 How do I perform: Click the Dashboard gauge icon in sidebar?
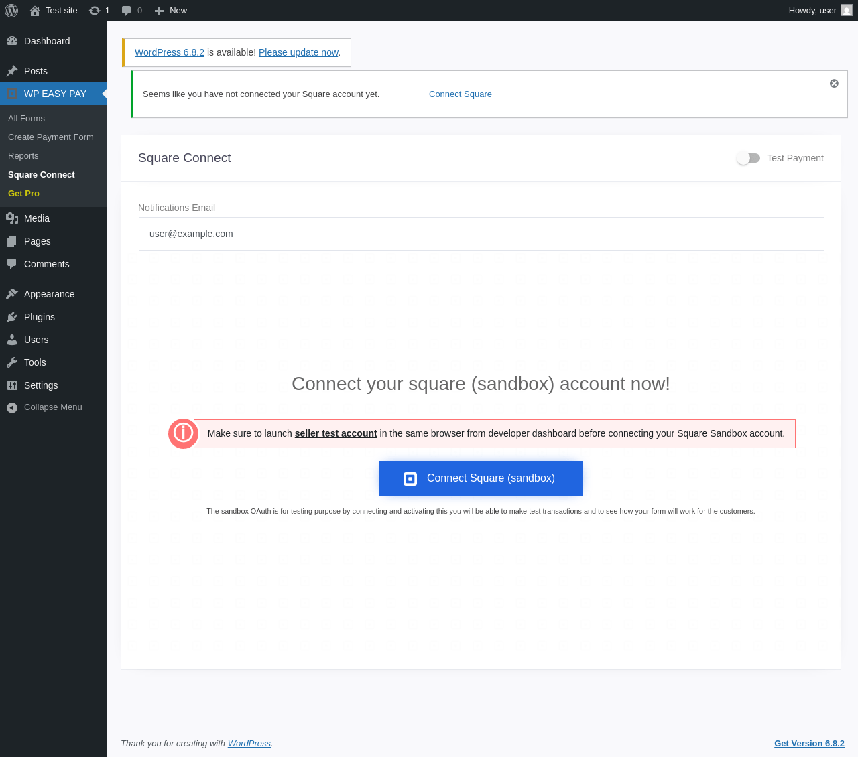(x=12, y=41)
